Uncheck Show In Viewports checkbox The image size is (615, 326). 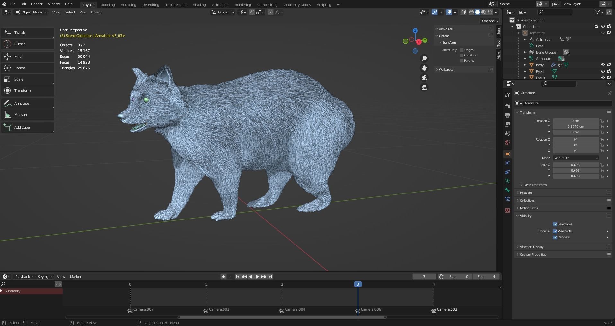(x=555, y=231)
